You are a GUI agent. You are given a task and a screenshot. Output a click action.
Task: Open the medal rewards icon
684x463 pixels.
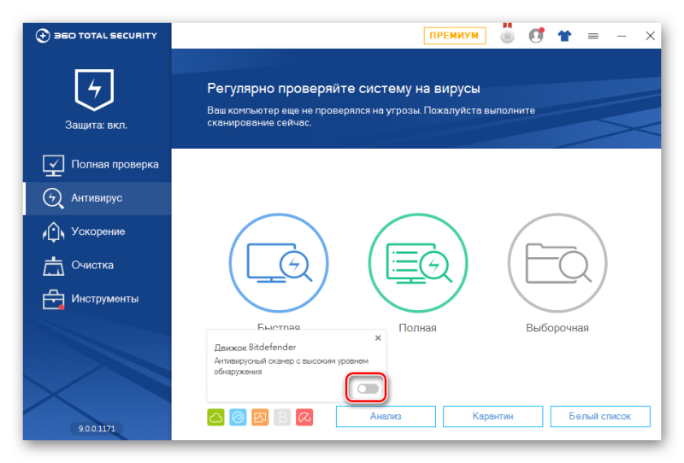tap(507, 34)
